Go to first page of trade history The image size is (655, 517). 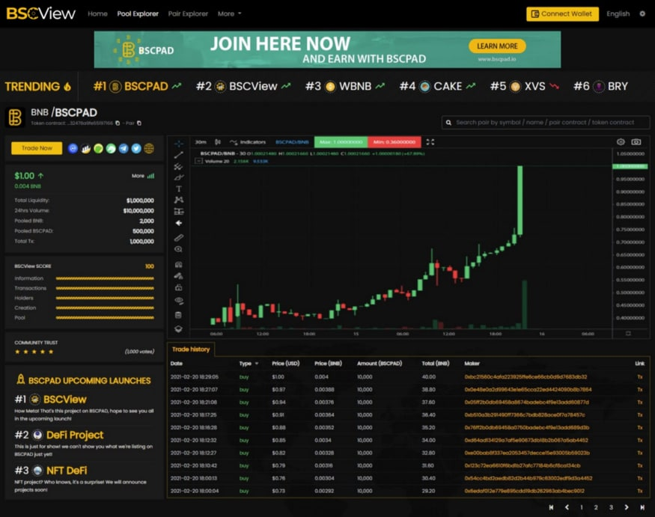click(x=551, y=507)
